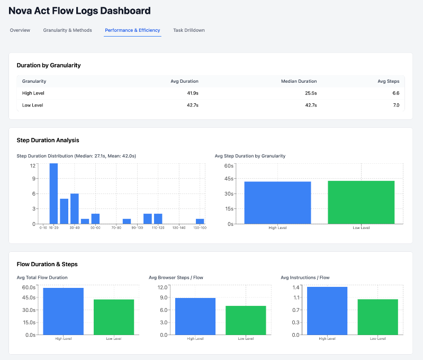Click the green Low Level browser steps bar
The width and height of the screenshot is (423, 360).
click(246, 320)
